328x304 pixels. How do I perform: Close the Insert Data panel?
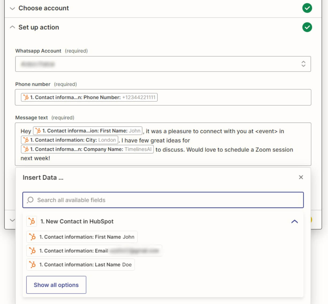[301, 177]
